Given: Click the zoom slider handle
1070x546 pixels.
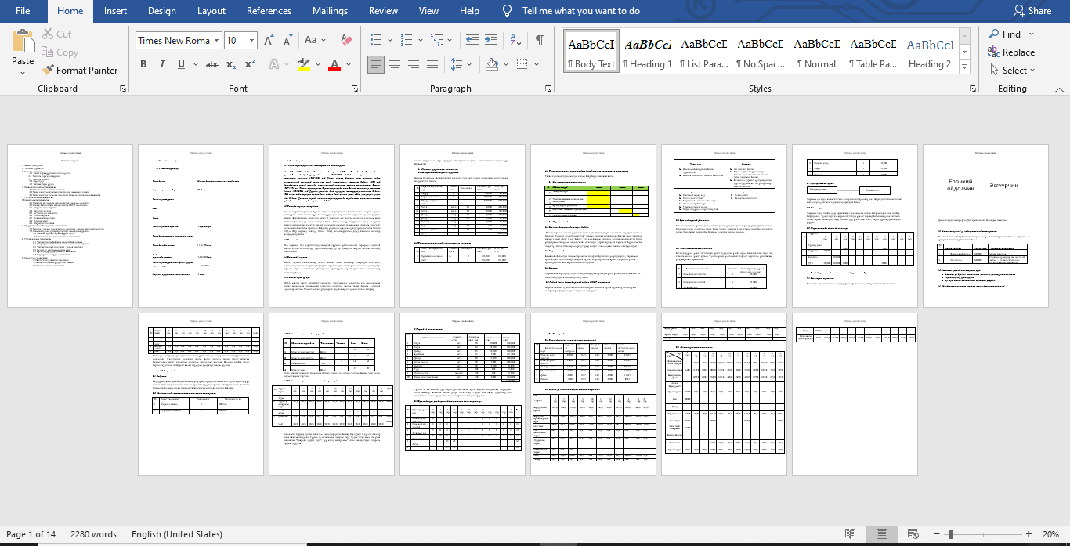Looking at the screenshot, I should pos(949,534).
